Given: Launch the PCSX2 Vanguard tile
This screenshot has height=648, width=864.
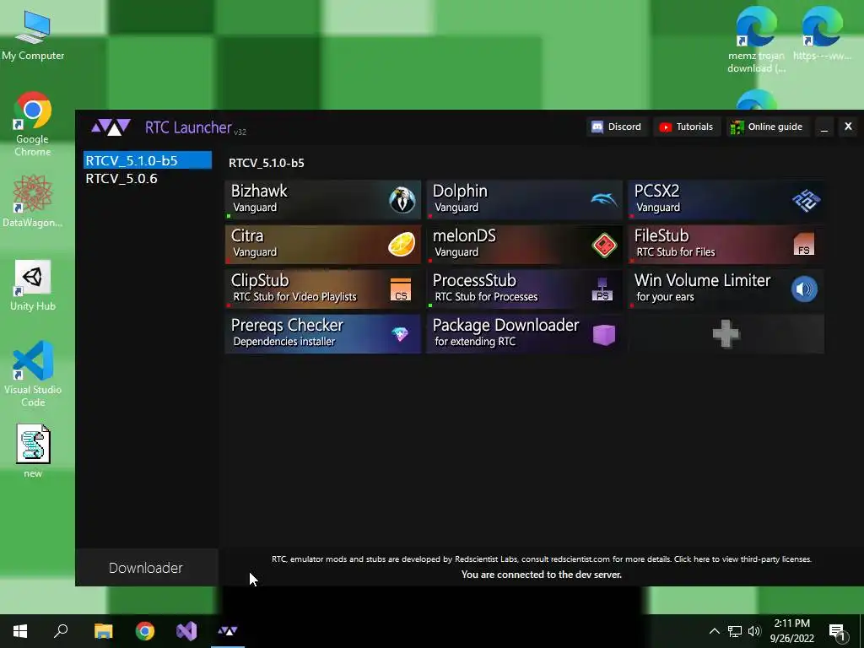Looking at the screenshot, I should 726,199.
